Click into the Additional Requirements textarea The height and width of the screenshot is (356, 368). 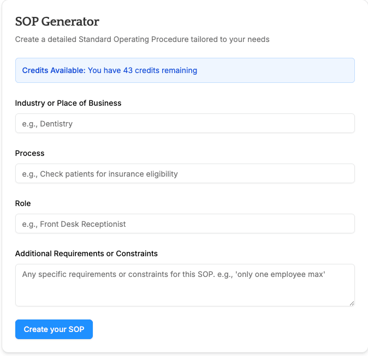pos(185,285)
